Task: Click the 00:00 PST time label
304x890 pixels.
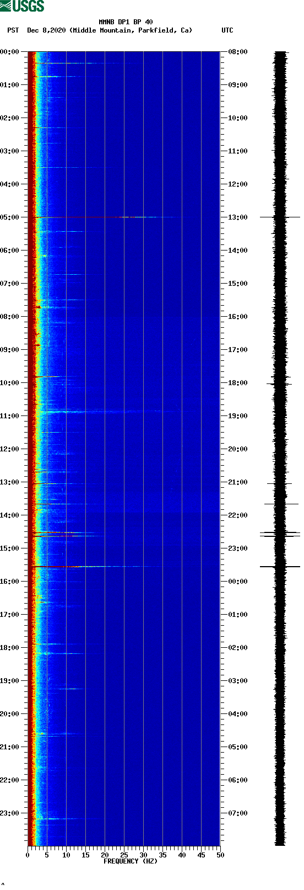Action: [x=9, y=52]
